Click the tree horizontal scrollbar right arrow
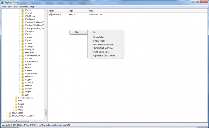This screenshot has height=128, width=209. click(42, 121)
